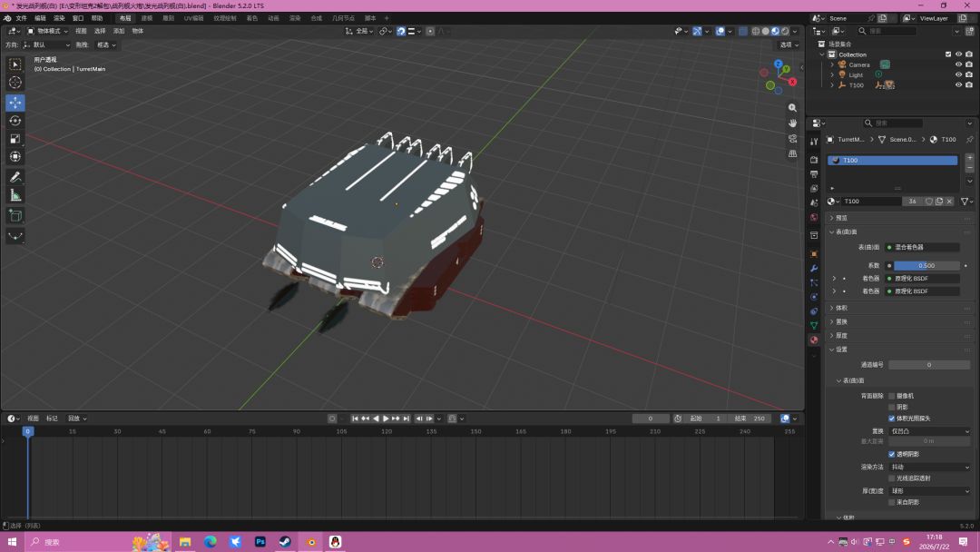The image size is (980, 552).
Task: Toggle 光线追踪透射 checkbox
Action: click(892, 478)
